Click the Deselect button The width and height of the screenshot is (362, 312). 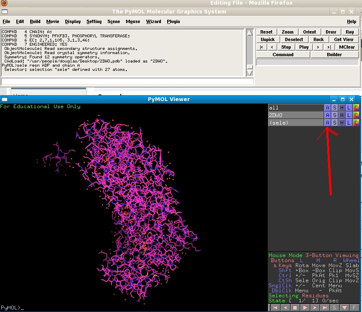click(294, 39)
